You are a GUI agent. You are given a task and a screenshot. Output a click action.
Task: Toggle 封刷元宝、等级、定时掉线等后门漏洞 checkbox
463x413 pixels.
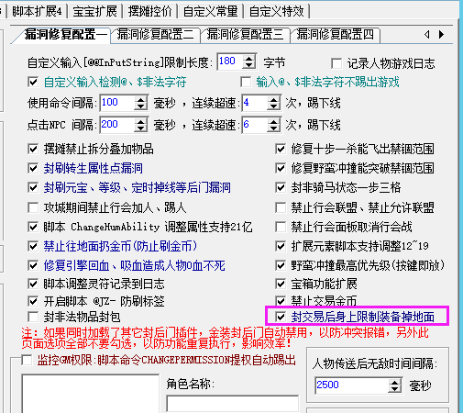click(33, 187)
